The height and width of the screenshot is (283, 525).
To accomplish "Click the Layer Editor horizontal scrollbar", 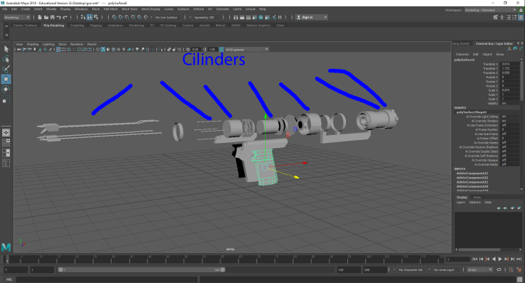I will pyautogui.click(x=479, y=250).
